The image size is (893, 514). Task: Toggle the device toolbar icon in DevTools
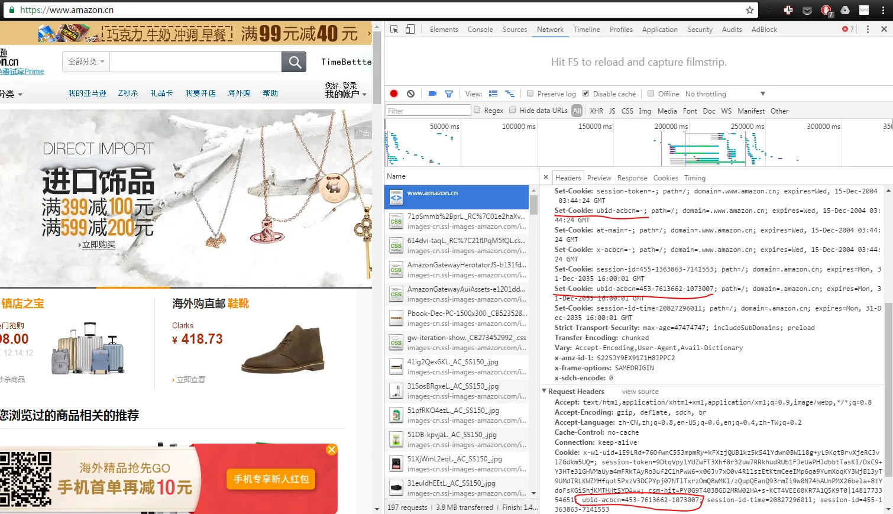(x=410, y=29)
